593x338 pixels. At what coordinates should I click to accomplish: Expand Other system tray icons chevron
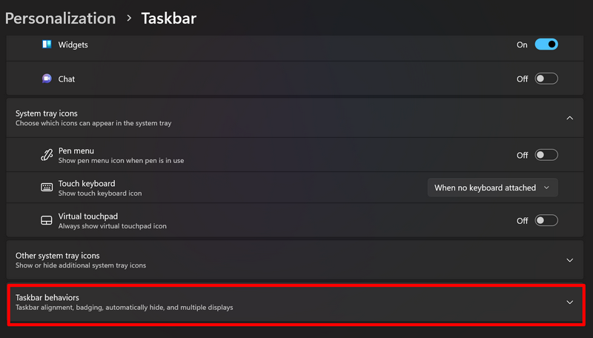click(x=569, y=260)
